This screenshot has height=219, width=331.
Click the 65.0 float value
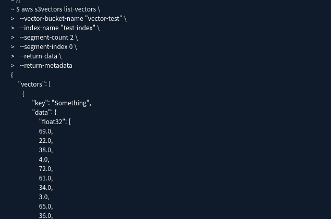click(45, 206)
